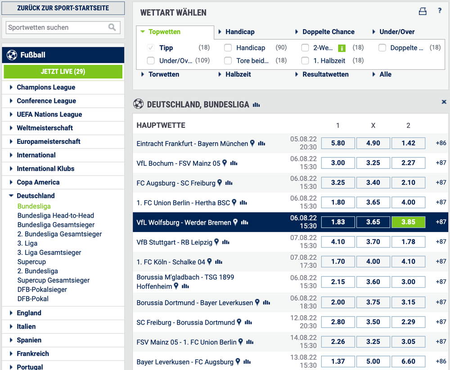
Task: Open stats icon for FSV Mainz 05 - Union Berlin
Action: (250, 342)
